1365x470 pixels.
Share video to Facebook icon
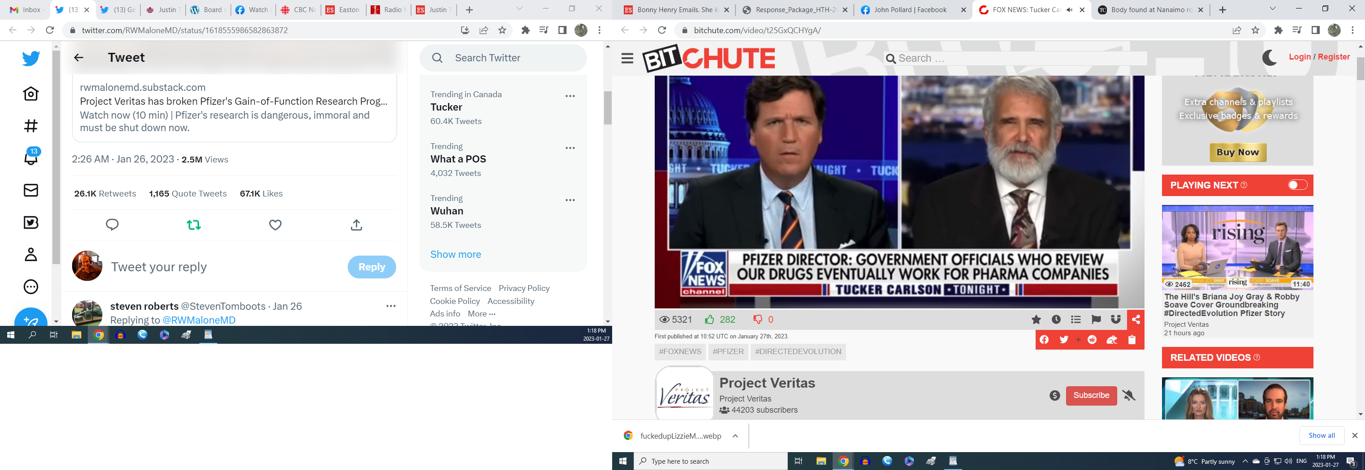pos(1044,340)
